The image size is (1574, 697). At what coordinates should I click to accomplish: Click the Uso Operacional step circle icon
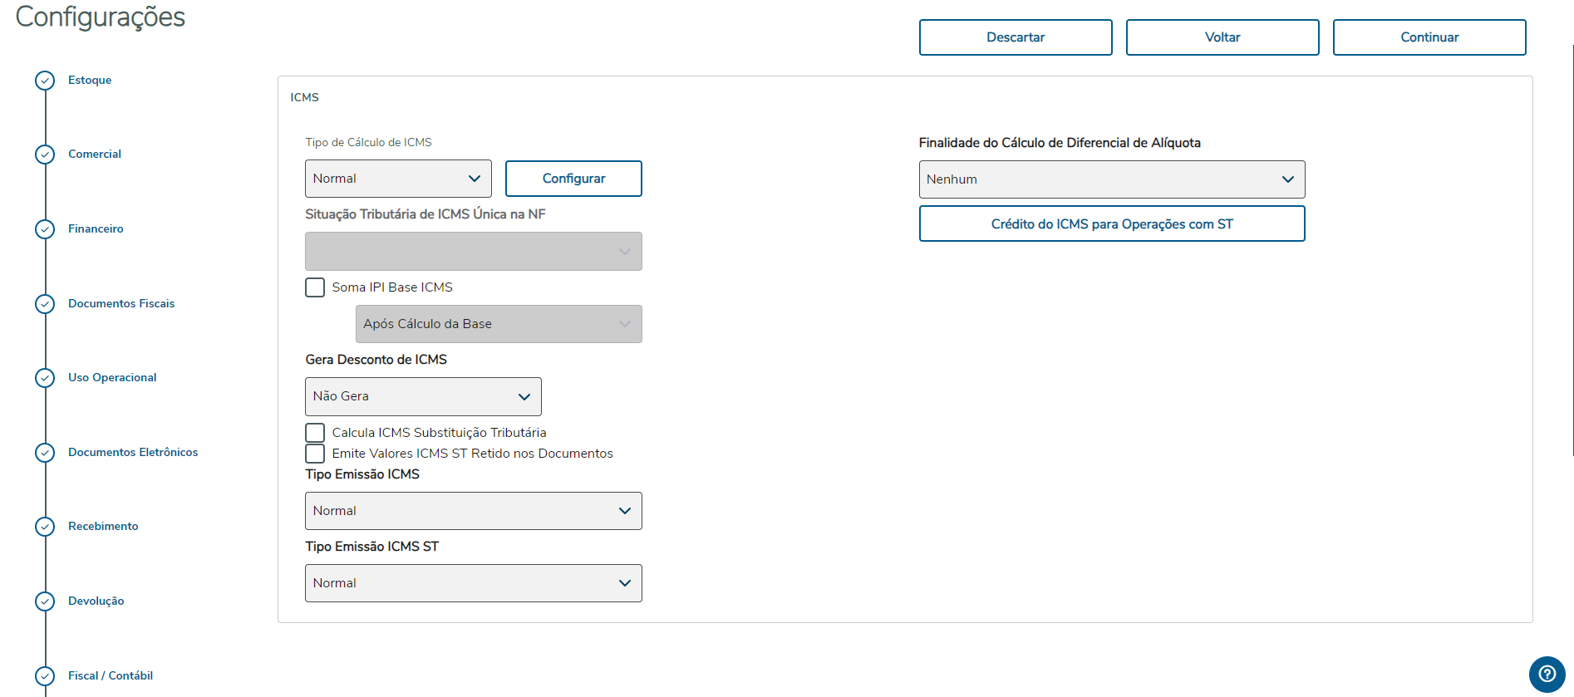(x=45, y=378)
